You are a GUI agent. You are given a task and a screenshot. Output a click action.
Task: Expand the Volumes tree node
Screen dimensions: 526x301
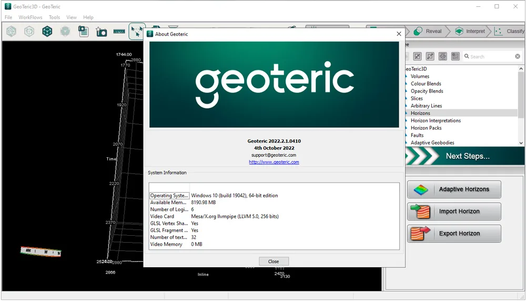point(407,76)
